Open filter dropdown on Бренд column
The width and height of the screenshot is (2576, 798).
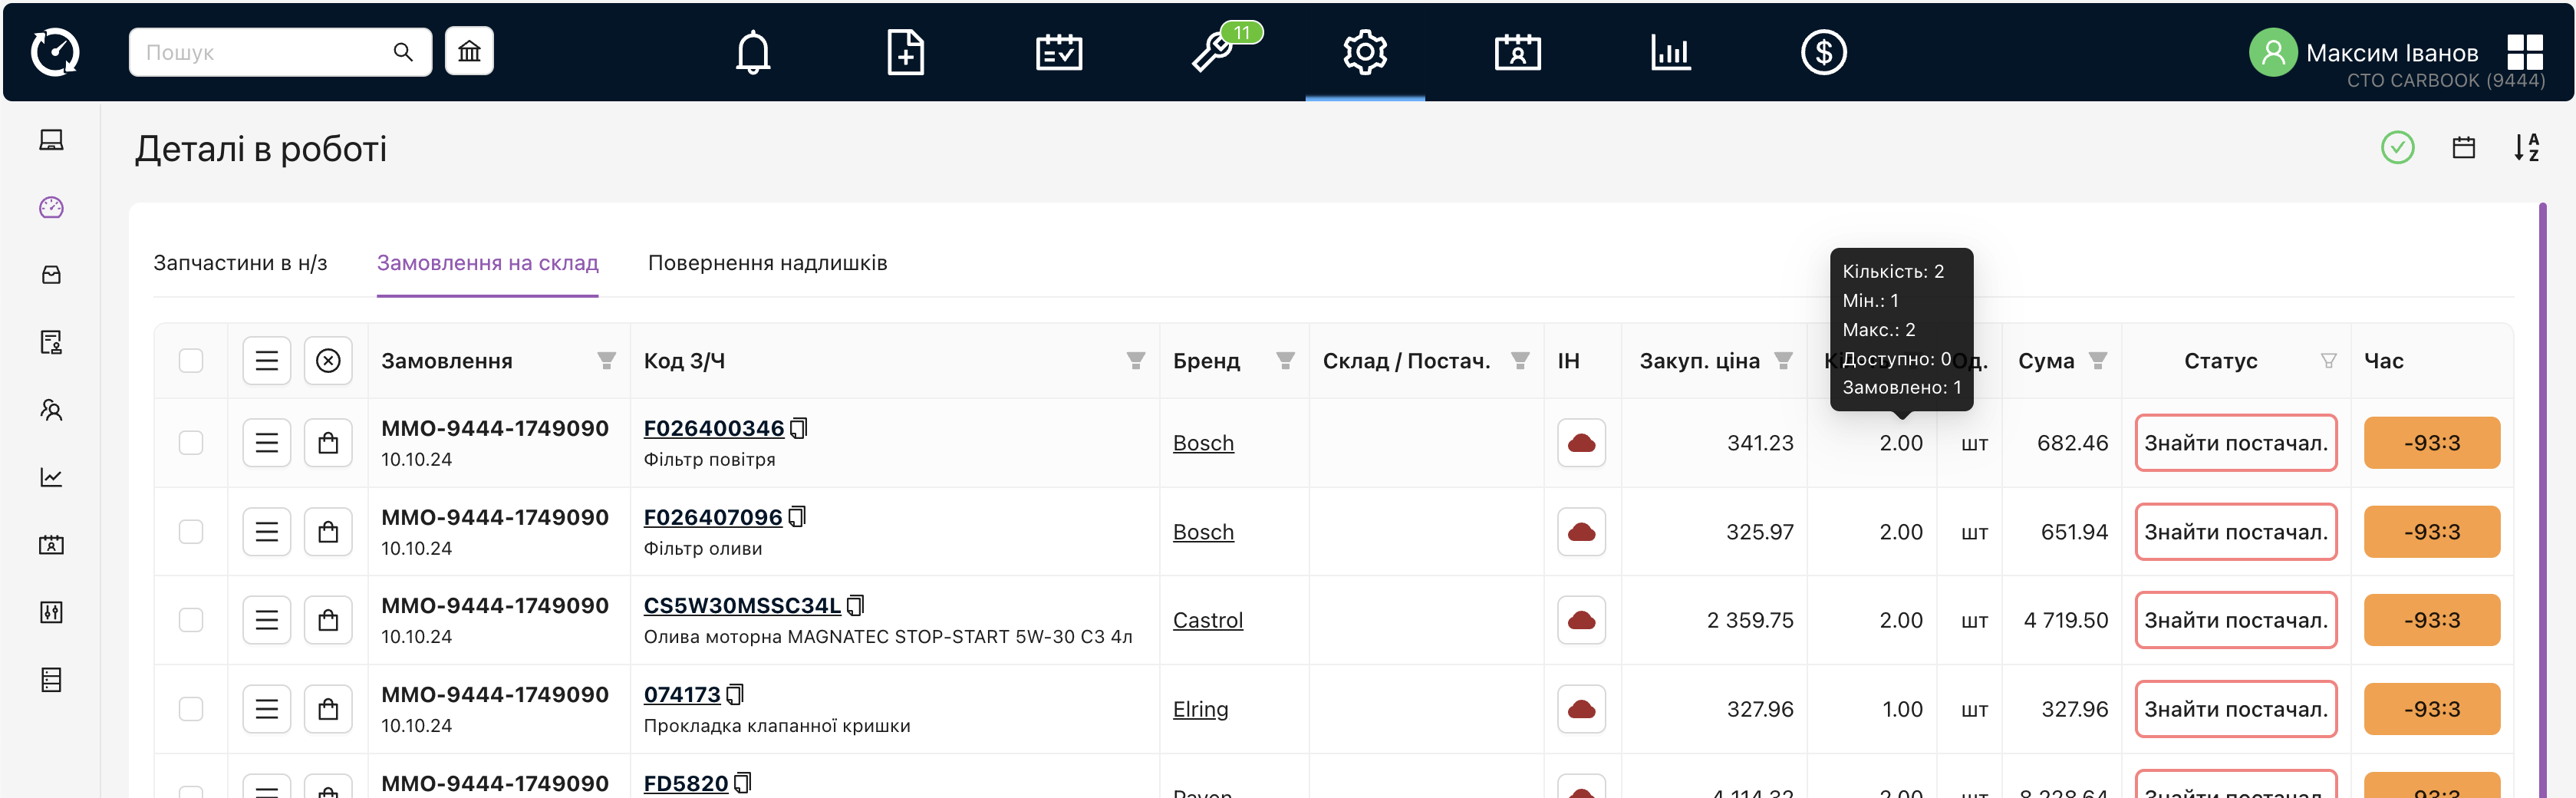tap(1285, 361)
